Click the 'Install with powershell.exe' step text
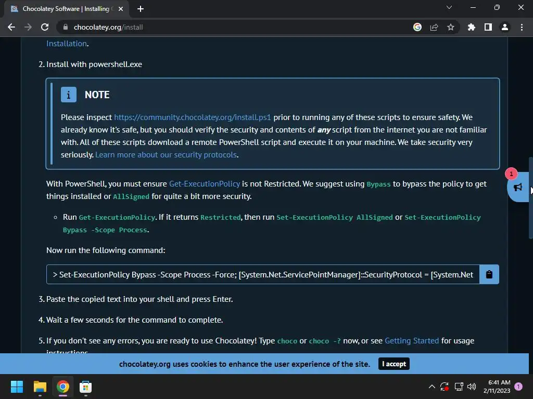This screenshot has width=533, height=399. (x=94, y=64)
